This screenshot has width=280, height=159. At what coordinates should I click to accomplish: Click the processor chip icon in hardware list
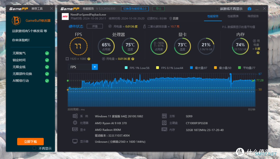(75, 123)
